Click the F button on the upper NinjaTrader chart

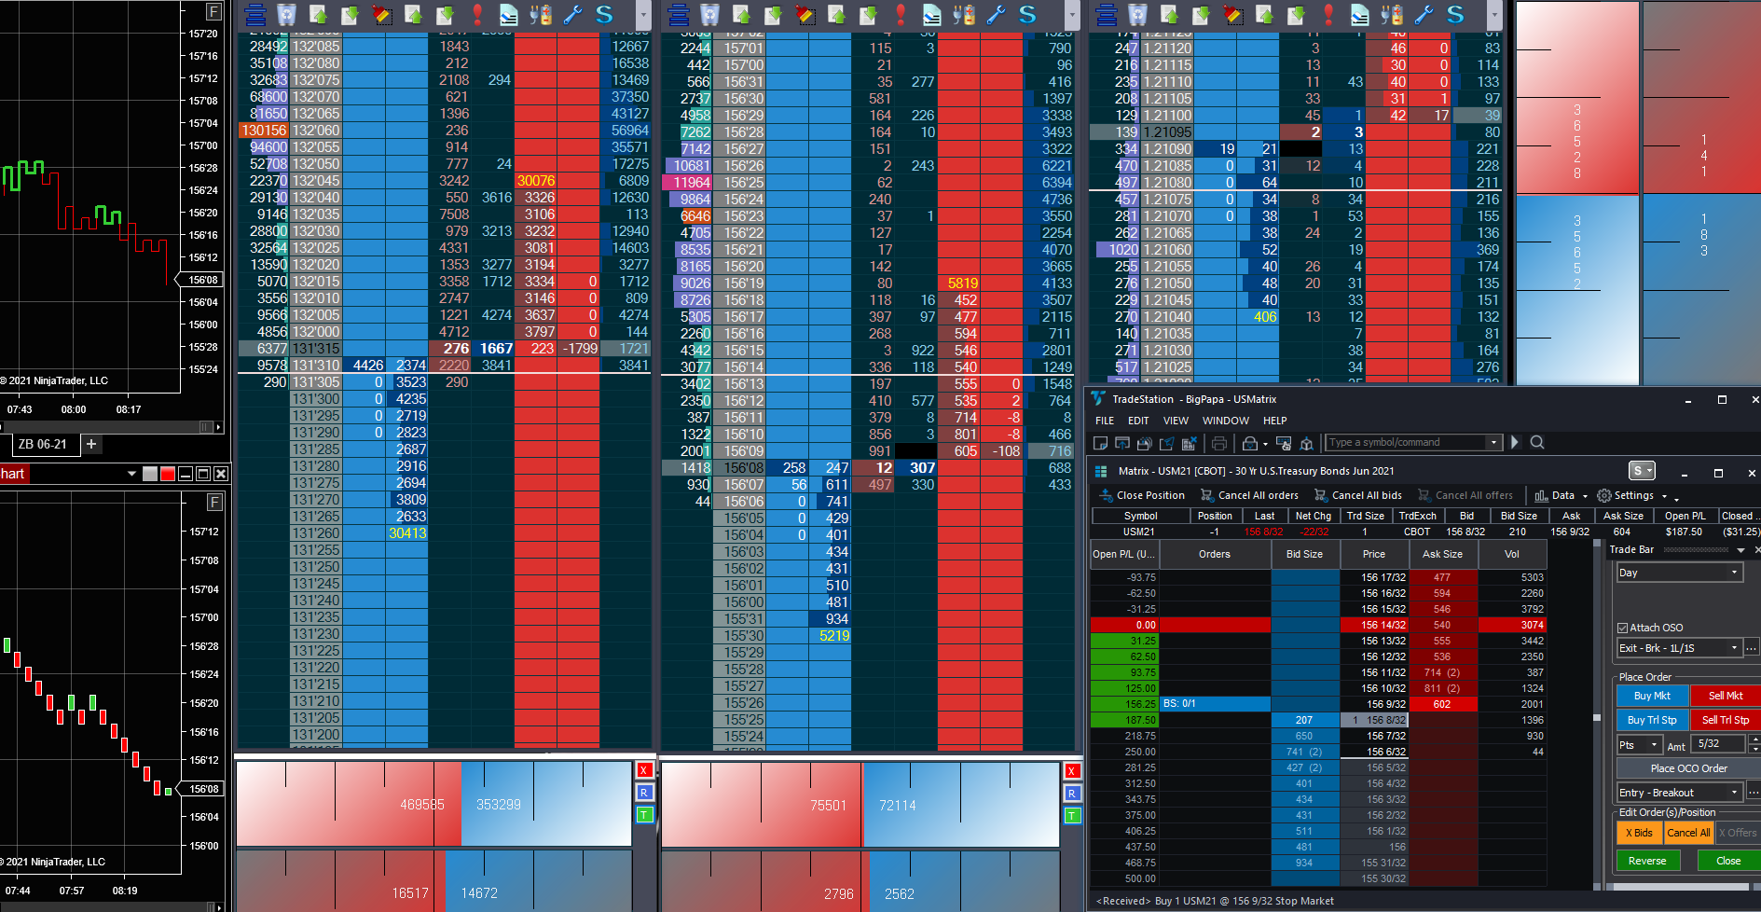pos(214,12)
